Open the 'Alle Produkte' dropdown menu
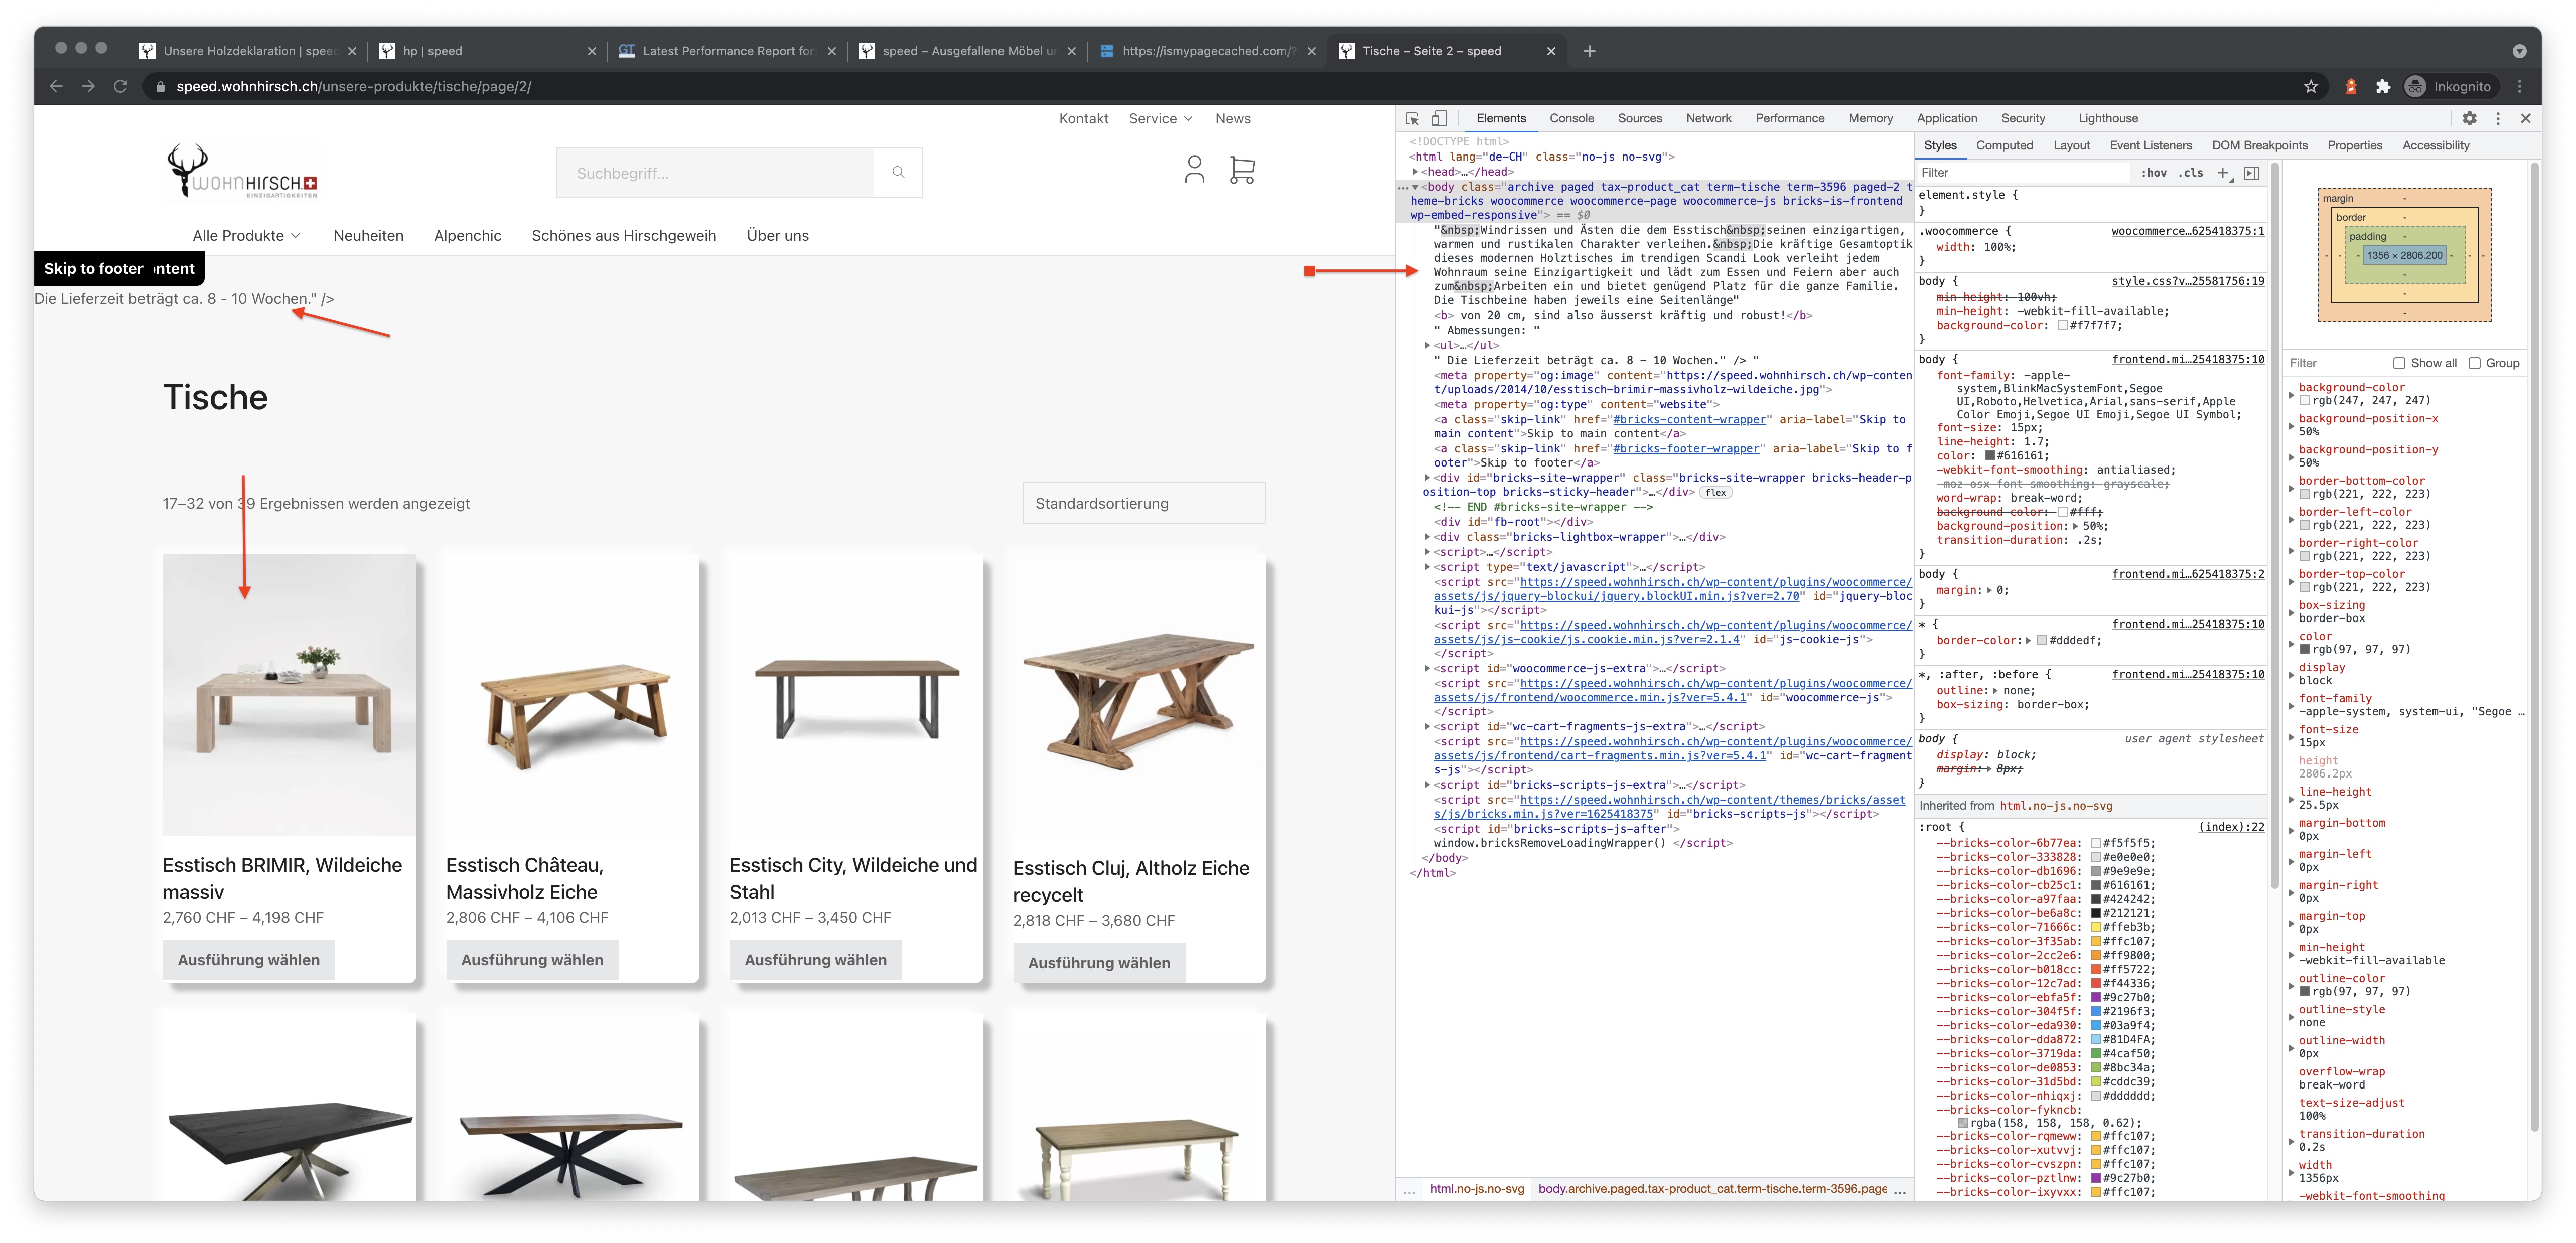Screen dimensions: 2576x1243 click(246, 235)
